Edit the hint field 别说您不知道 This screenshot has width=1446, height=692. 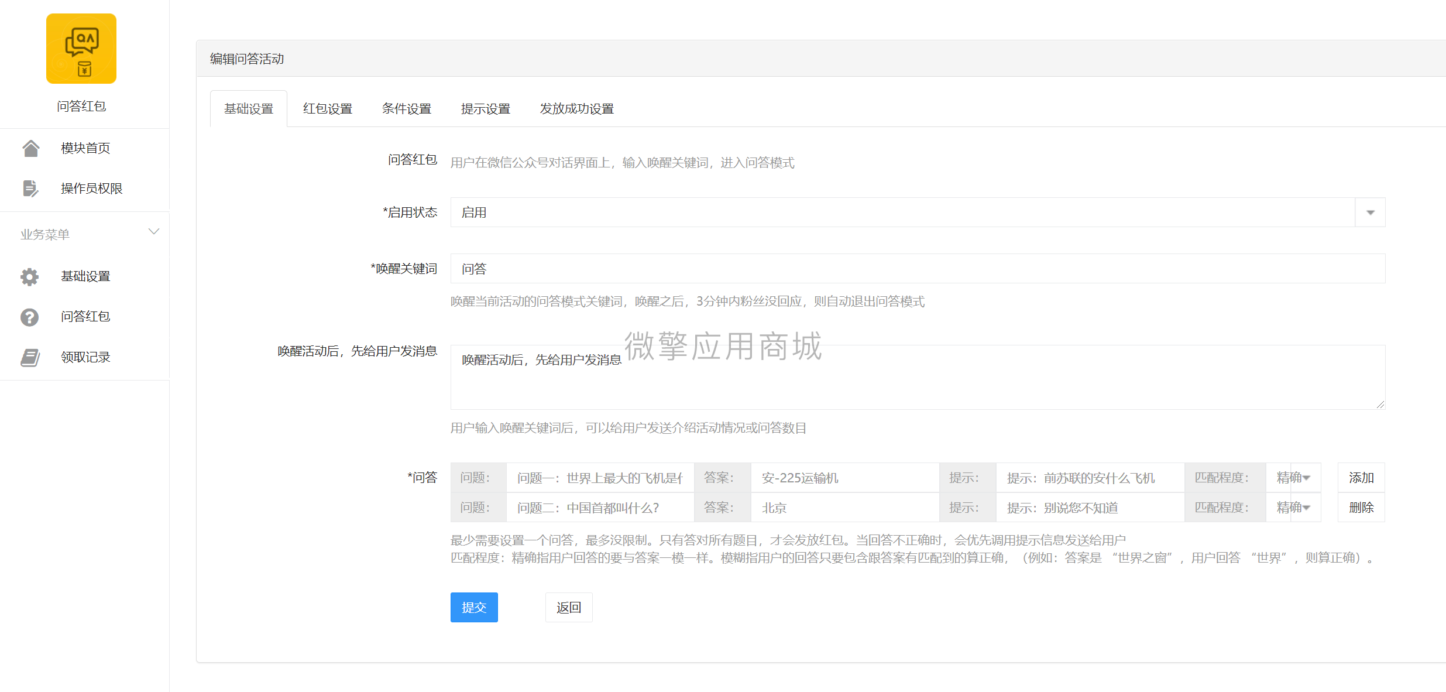coord(1090,508)
